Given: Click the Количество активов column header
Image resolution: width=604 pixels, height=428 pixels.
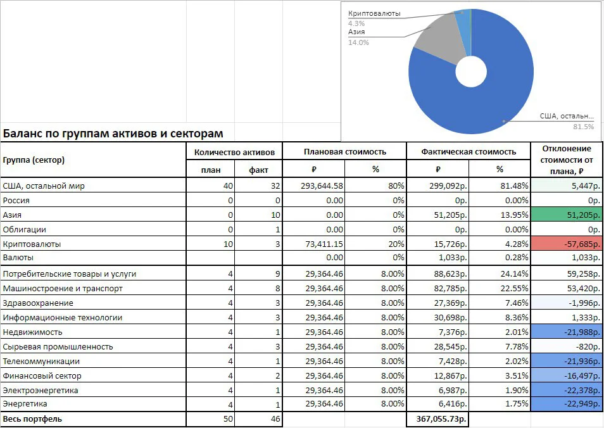Looking at the screenshot, I should tap(234, 152).
